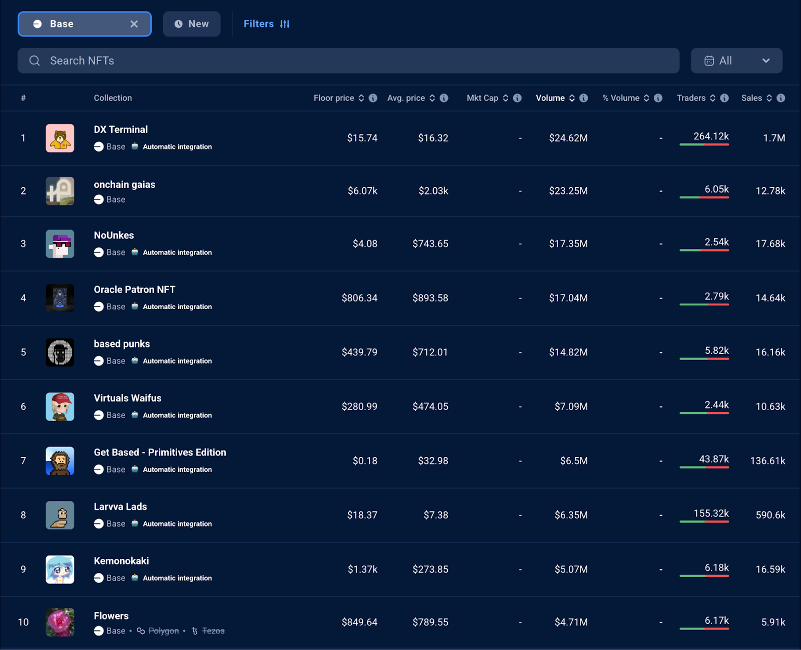The image size is (801, 650).
Task: Select the Get Based - Primitives Edition entry
Action: (x=160, y=452)
